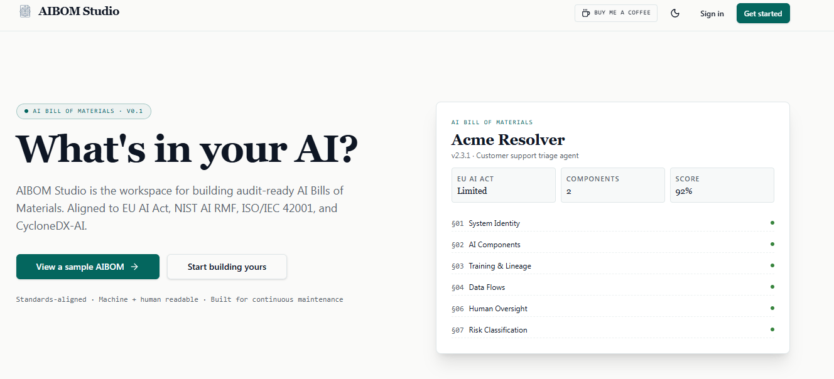This screenshot has height=379, width=834.
Task: Select the Acme Resolver card title
Action: tap(508, 139)
